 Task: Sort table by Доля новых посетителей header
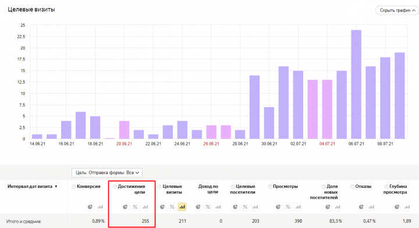(324, 192)
